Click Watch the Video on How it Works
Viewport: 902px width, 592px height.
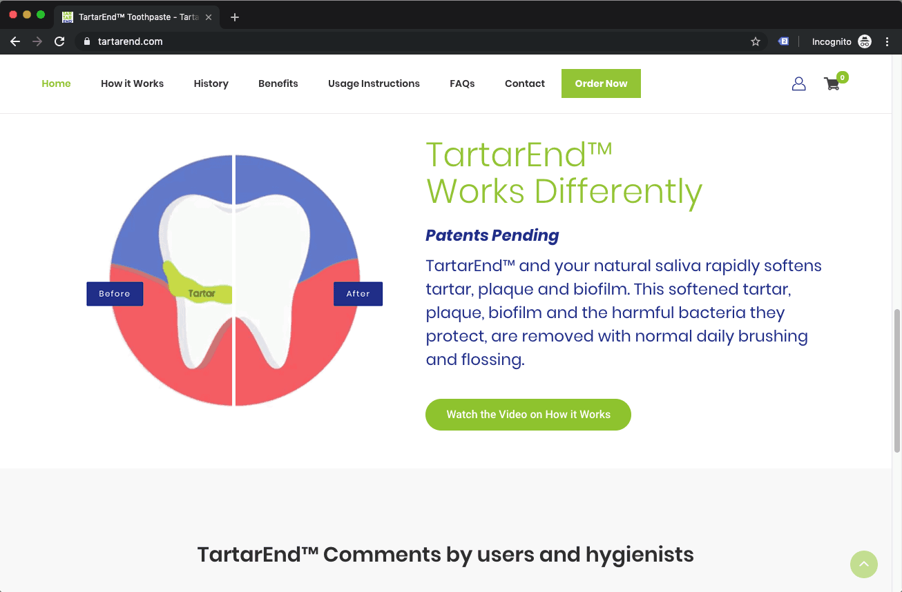[528, 415]
